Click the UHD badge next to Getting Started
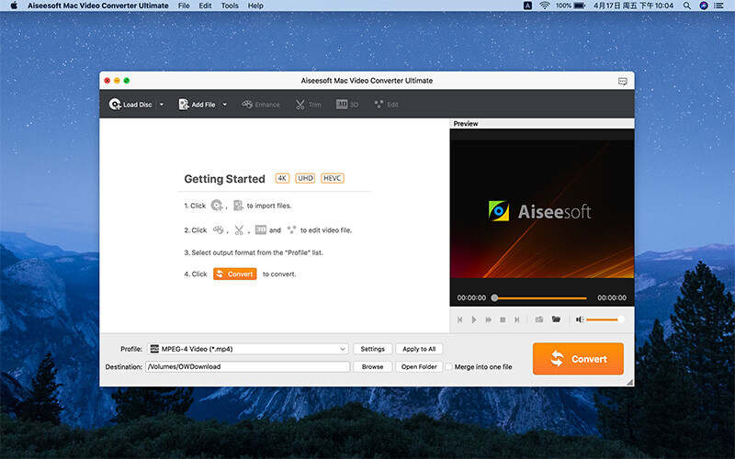This screenshot has width=735, height=459. pyautogui.click(x=305, y=178)
